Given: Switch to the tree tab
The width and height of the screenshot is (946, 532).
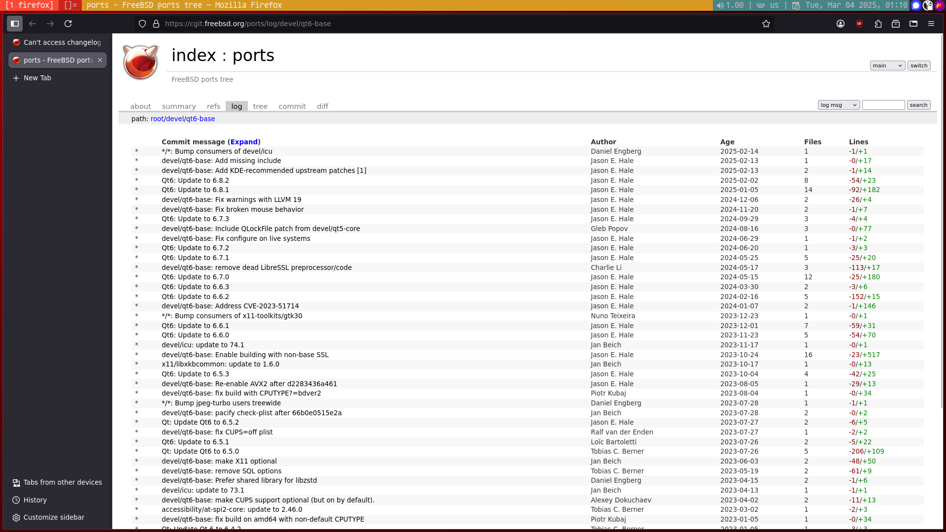Looking at the screenshot, I should tap(260, 106).
